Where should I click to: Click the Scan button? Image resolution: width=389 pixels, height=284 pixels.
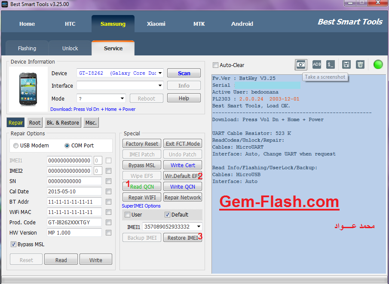tap(184, 73)
